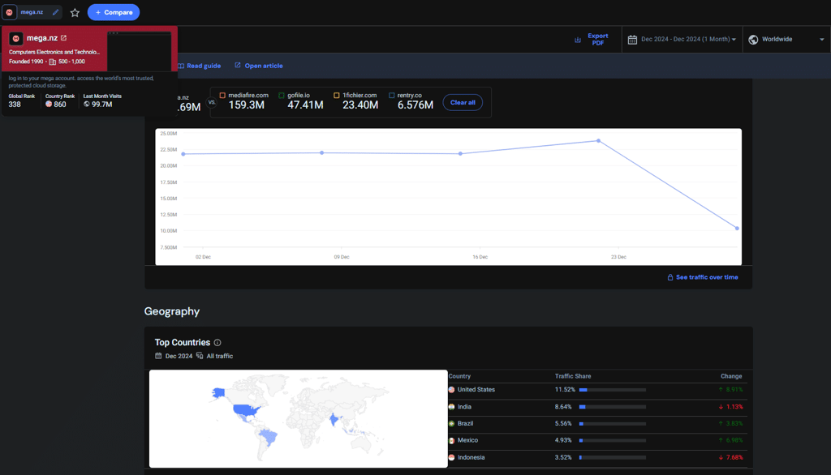Click the Geography section heading
Image resolution: width=831 pixels, height=475 pixels.
pos(172,311)
